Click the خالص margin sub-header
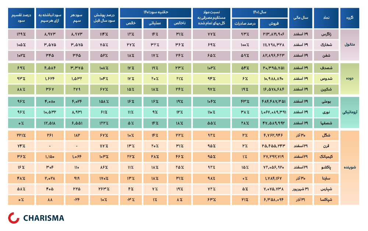Screen dimensions: 368x231 coord(131,24)
